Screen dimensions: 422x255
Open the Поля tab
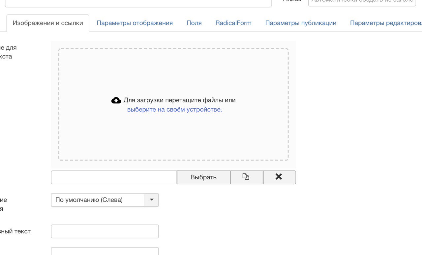[194, 23]
